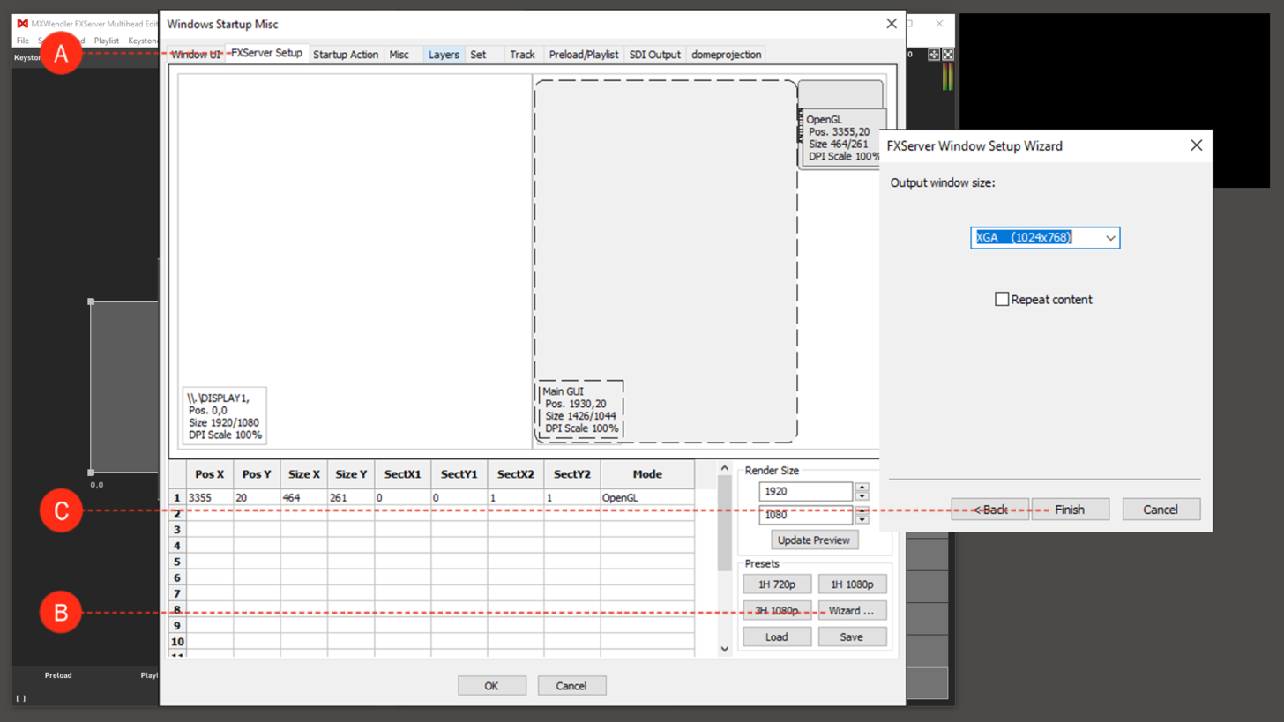Open the Wizard under Presets

pos(852,610)
